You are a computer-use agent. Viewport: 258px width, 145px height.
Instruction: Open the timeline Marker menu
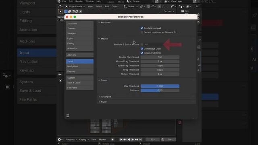102,140
